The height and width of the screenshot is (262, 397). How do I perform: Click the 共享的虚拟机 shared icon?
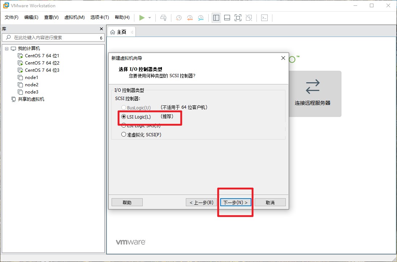[14, 99]
